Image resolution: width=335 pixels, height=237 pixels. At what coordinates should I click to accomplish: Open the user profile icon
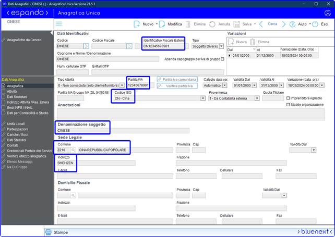[328, 13]
